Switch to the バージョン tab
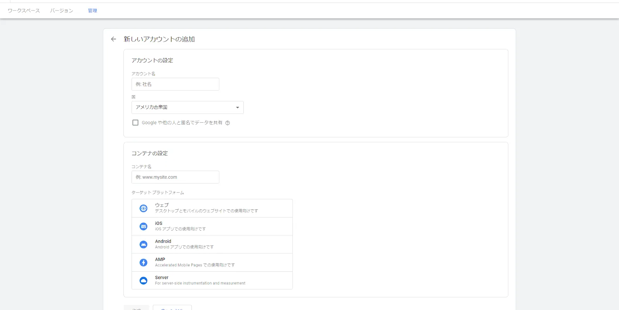Image resolution: width=619 pixels, height=310 pixels. (62, 10)
